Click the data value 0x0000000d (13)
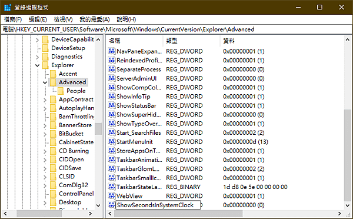The image size is (353, 219). tap(245, 142)
